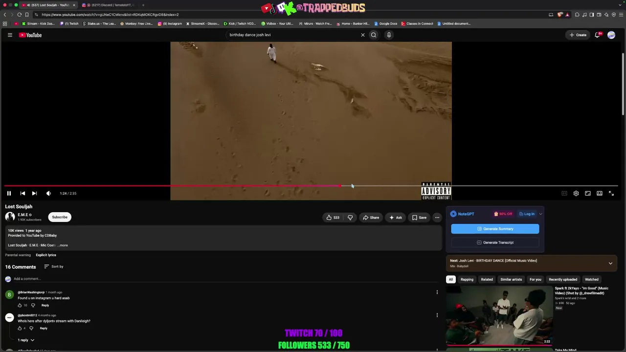Log in to NoteGPT

coord(527,214)
